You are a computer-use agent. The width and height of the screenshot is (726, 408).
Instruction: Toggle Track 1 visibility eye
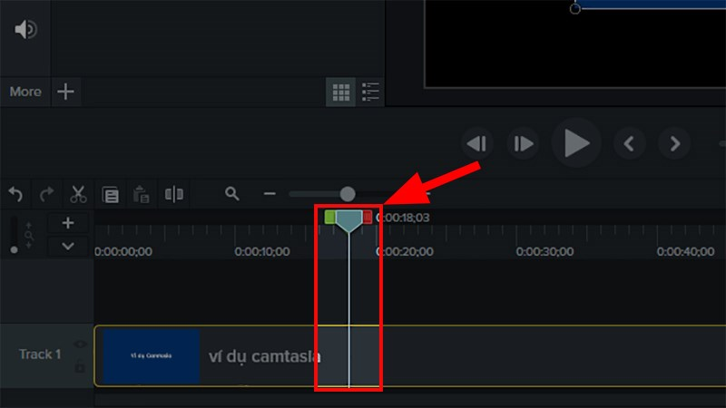80,344
